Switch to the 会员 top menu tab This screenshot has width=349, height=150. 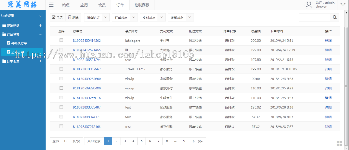(x=102, y=5)
